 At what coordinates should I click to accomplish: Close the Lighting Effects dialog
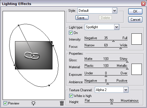point(143,4)
